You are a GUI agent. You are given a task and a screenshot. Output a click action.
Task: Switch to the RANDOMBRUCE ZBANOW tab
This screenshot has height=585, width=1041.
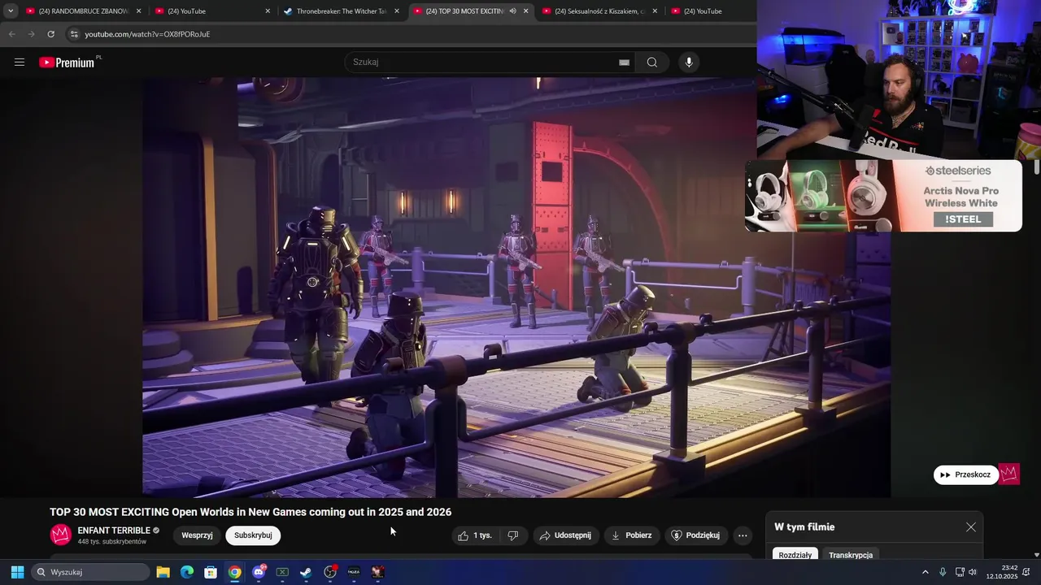tap(84, 11)
